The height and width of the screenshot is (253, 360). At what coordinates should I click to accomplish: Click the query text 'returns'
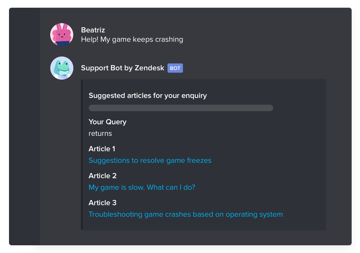click(x=100, y=134)
